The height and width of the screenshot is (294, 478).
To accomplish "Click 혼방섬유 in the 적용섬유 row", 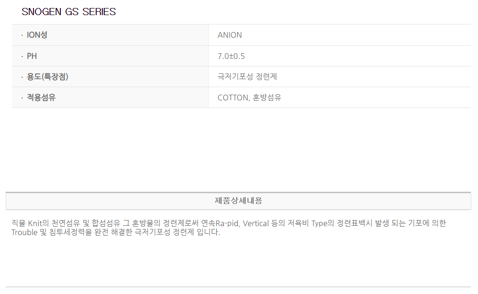I will pos(267,98).
